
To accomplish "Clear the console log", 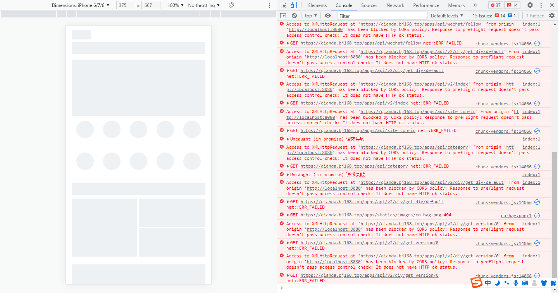I will 294,16.
